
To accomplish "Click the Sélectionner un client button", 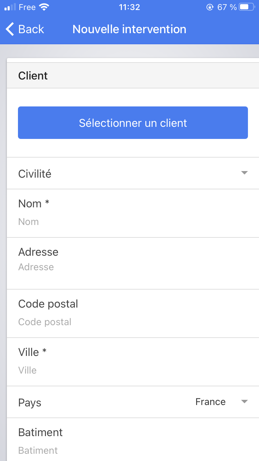I will [133, 123].
